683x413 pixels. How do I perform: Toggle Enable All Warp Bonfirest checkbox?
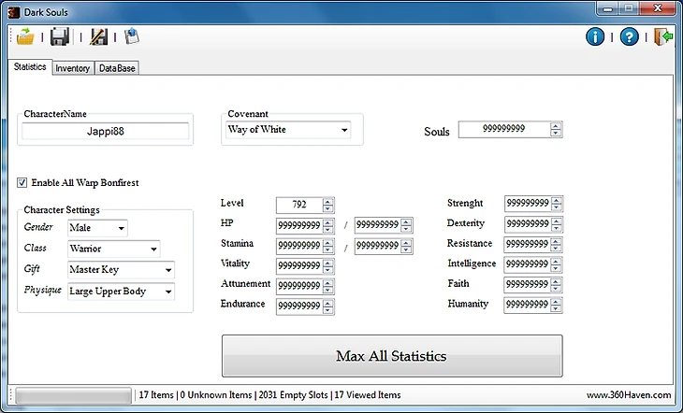coord(23,183)
